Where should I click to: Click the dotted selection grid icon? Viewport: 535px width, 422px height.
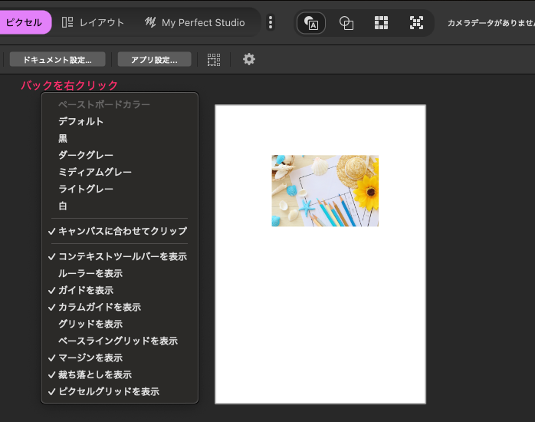coord(214,59)
